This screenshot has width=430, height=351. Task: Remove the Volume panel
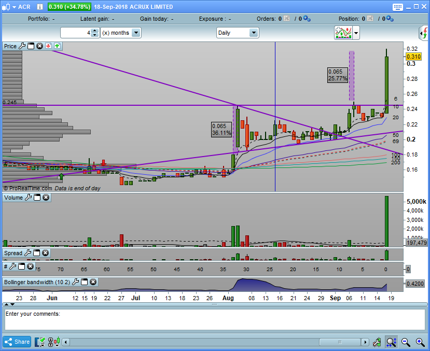[46, 198]
